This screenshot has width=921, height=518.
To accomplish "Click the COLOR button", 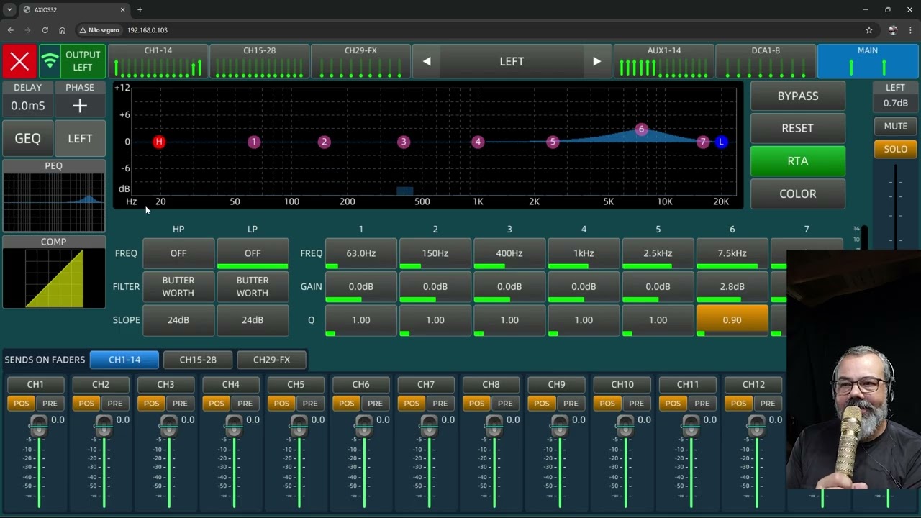I will [798, 194].
